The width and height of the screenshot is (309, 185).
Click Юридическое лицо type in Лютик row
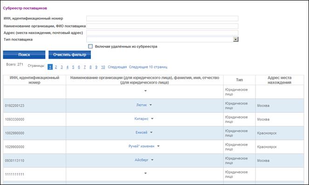[236, 106]
